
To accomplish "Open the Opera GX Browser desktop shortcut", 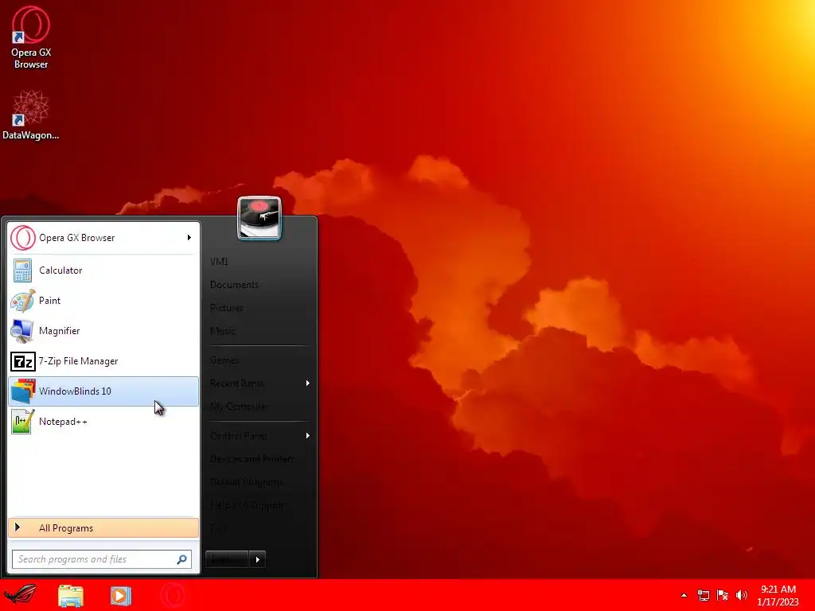I will pyautogui.click(x=31, y=38).
